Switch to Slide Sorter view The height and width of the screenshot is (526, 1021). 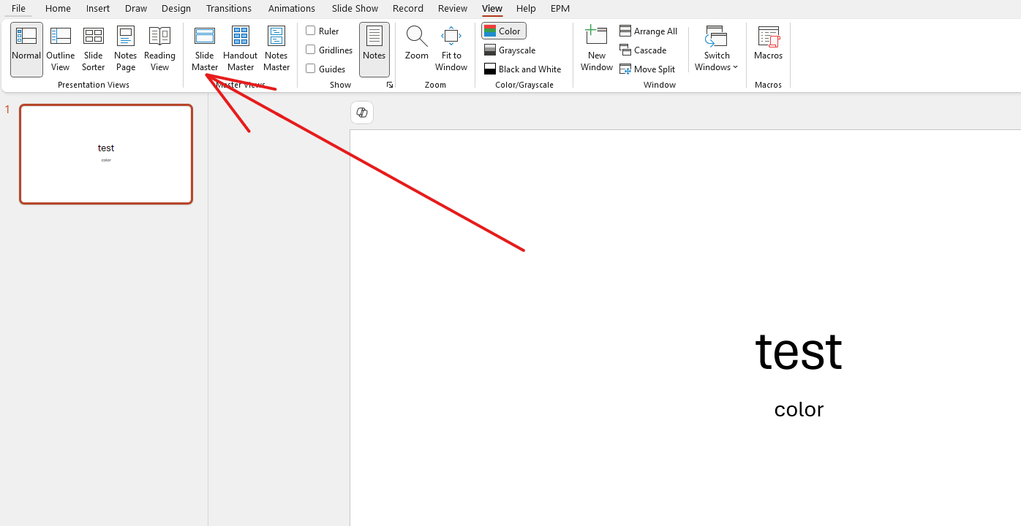[x=93, y=47]
